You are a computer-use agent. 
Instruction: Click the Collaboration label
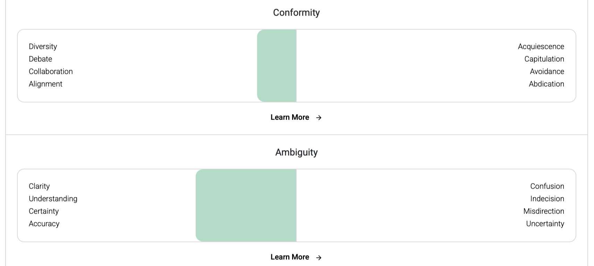(x=51, y=71)
